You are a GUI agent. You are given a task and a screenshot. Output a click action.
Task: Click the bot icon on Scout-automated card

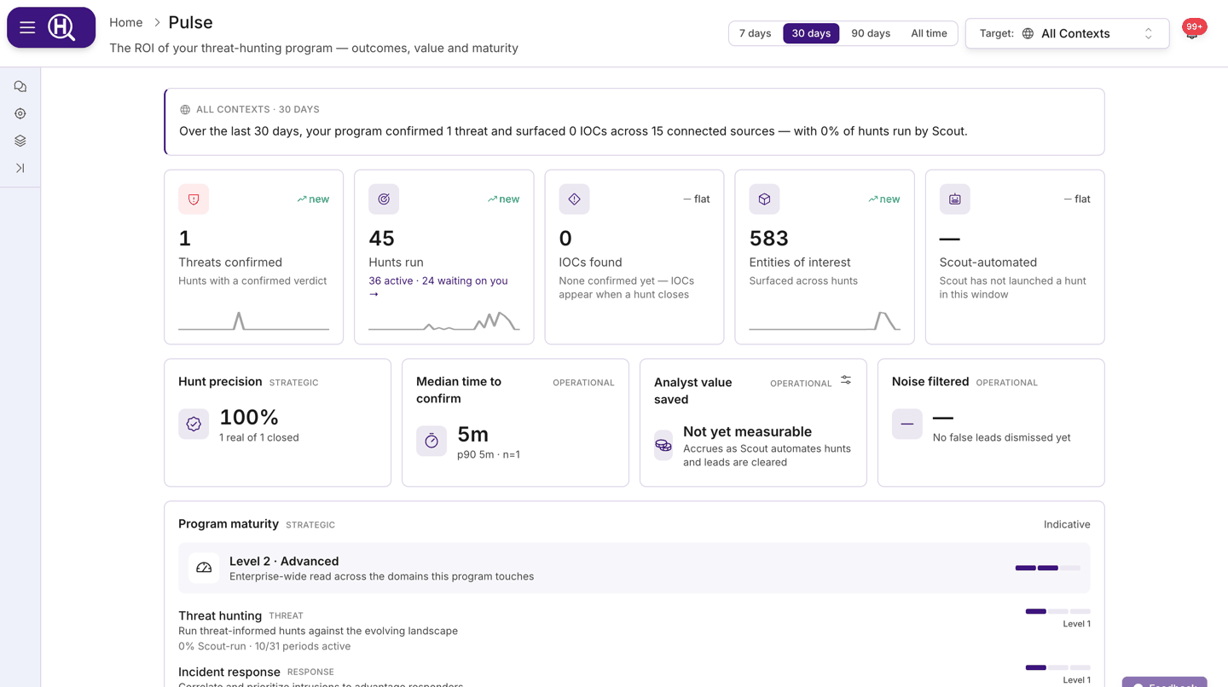coord(954,199)
